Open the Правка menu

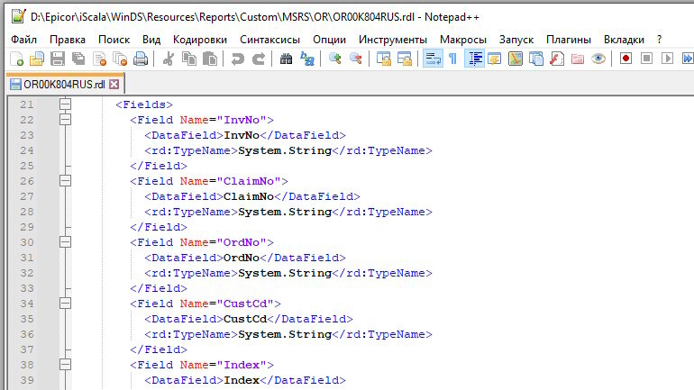68,40
